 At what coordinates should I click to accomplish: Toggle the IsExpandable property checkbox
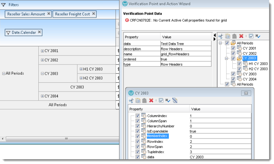(x=138, y=131)
